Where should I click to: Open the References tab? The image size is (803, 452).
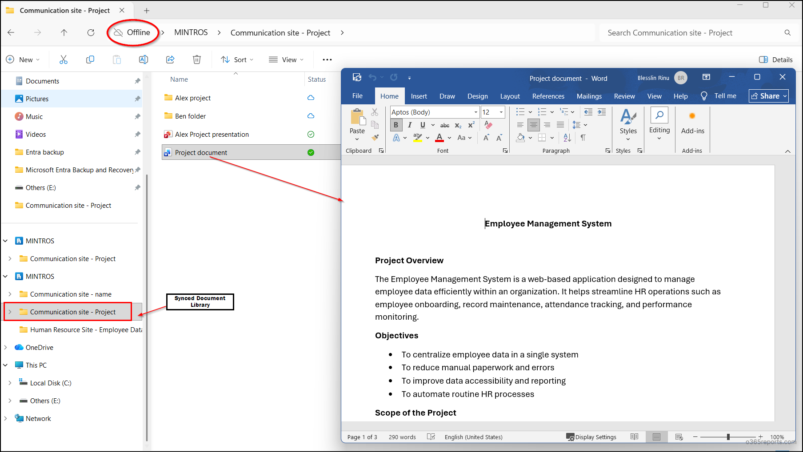click(x=548, y=96)
